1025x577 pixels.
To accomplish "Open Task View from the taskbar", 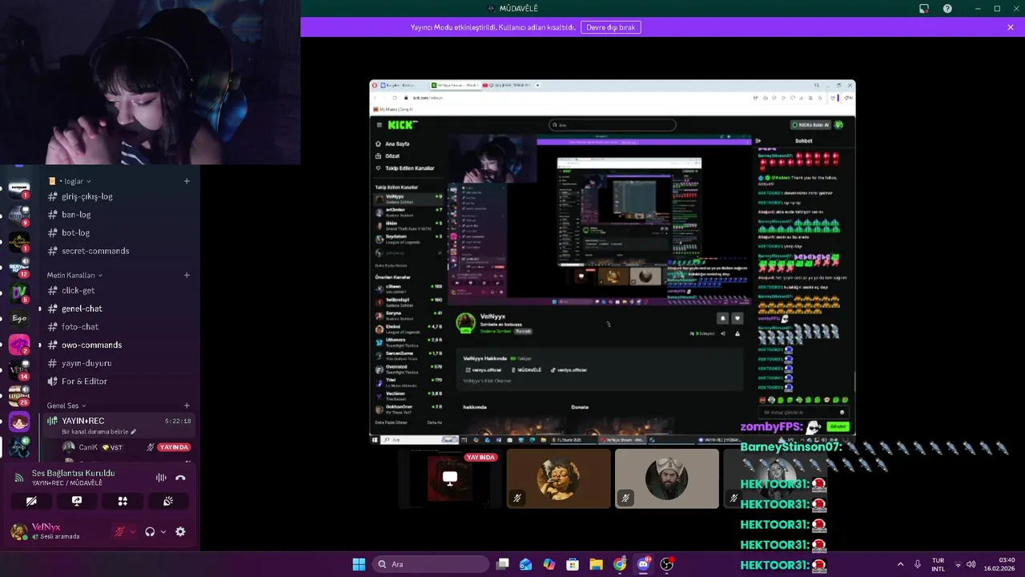I will (502, 564).
